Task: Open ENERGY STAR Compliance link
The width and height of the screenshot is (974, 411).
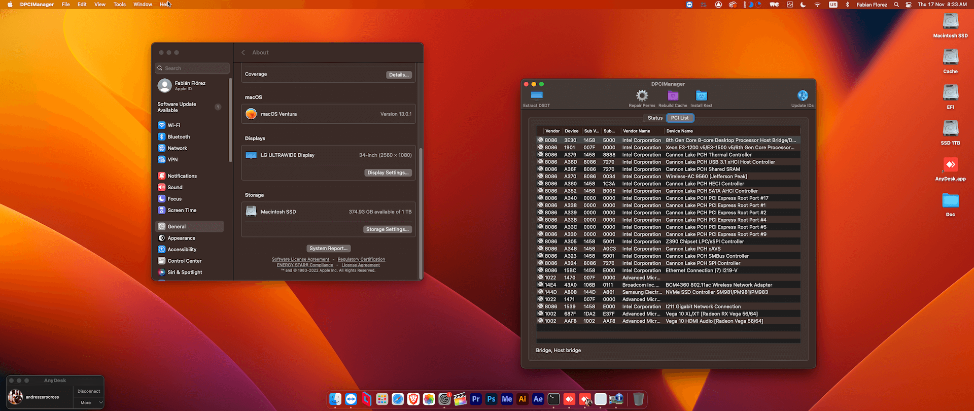Action: click(305, 265)
